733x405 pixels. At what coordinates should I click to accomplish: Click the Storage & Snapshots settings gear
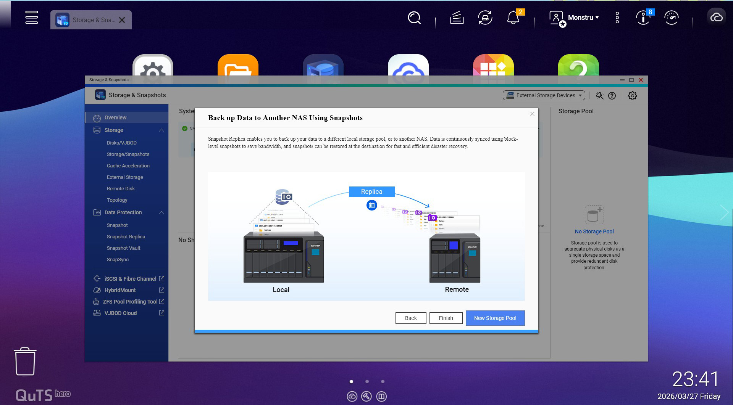click(632, 96)
